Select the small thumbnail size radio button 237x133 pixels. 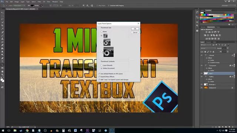pyautogui.click(x=101, y=36)
